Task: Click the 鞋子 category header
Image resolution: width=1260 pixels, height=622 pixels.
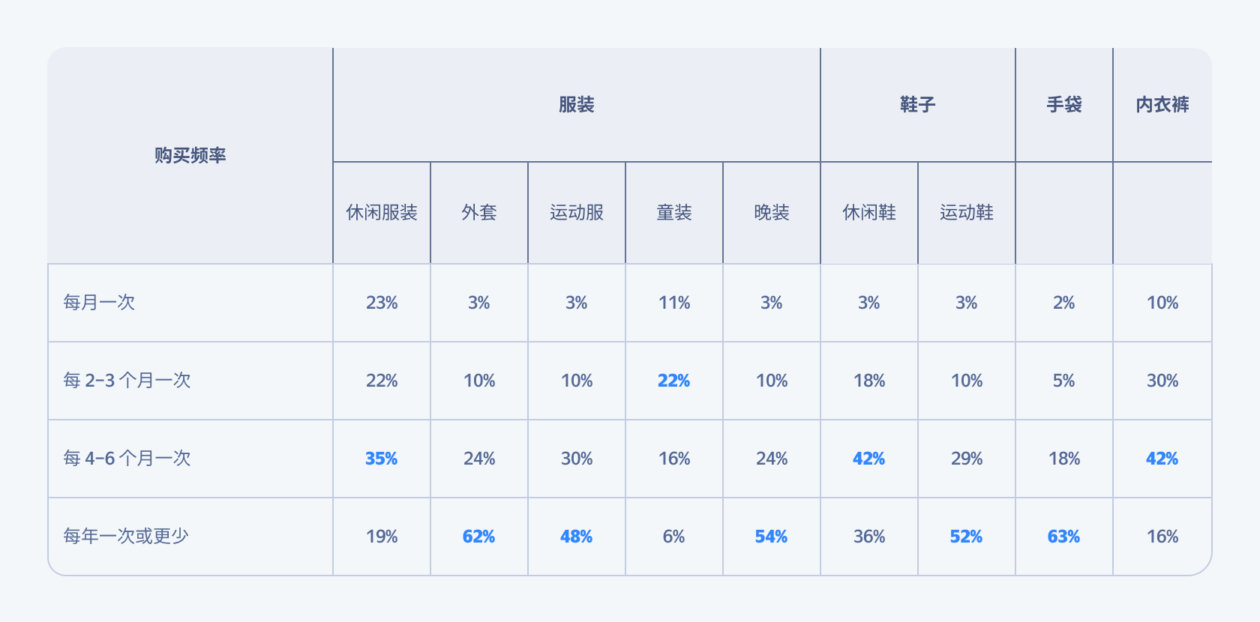Action: [917, 105]
